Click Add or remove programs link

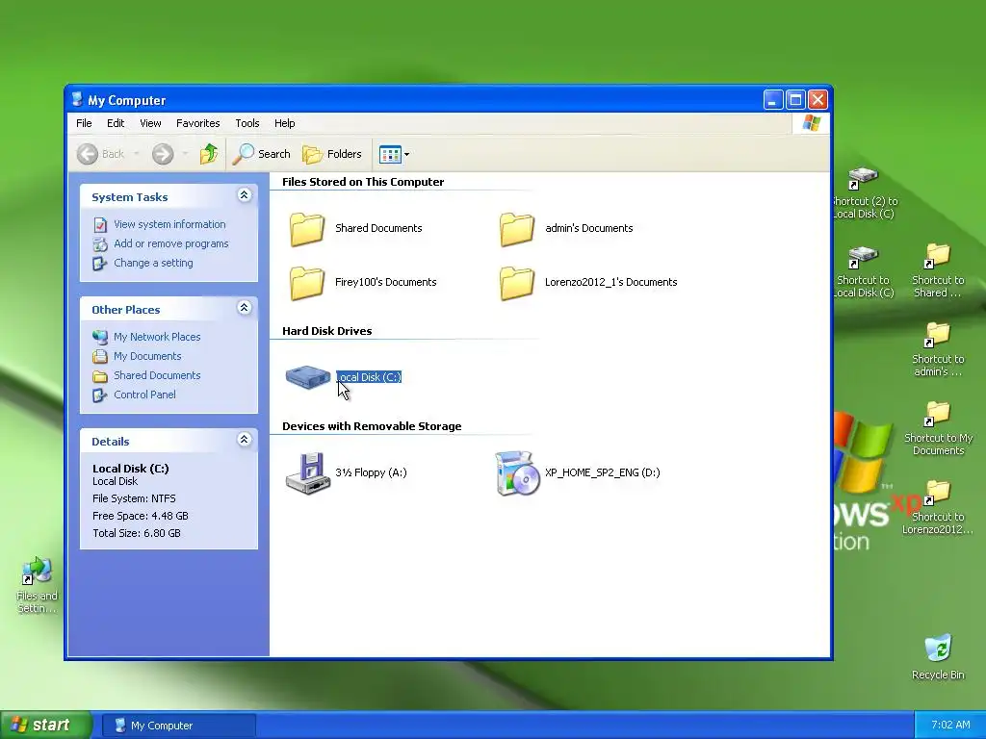click(x=171, y=243)
